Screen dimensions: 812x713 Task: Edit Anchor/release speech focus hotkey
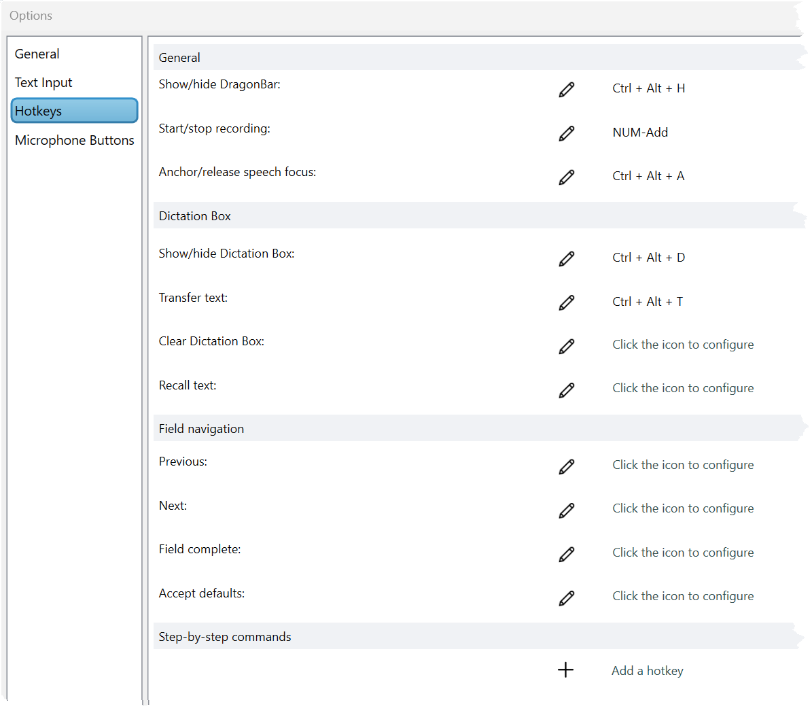[x=566, y=177]
